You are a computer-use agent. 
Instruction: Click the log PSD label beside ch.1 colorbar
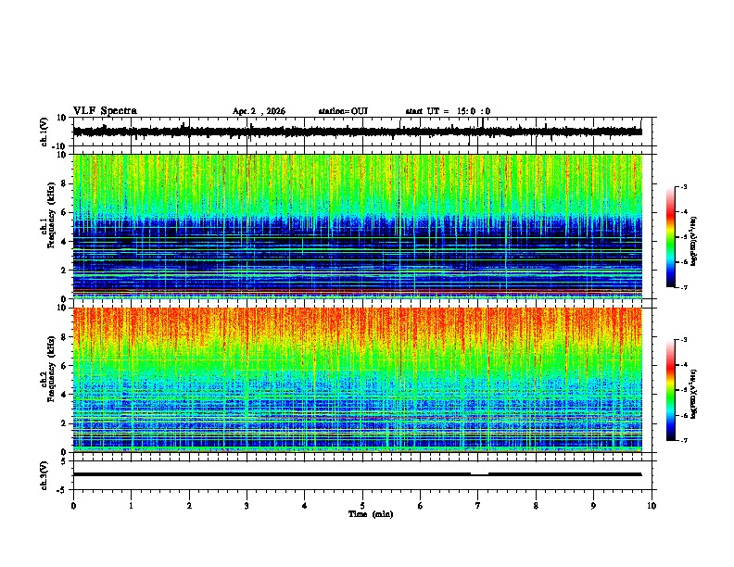tap(693, 242)
